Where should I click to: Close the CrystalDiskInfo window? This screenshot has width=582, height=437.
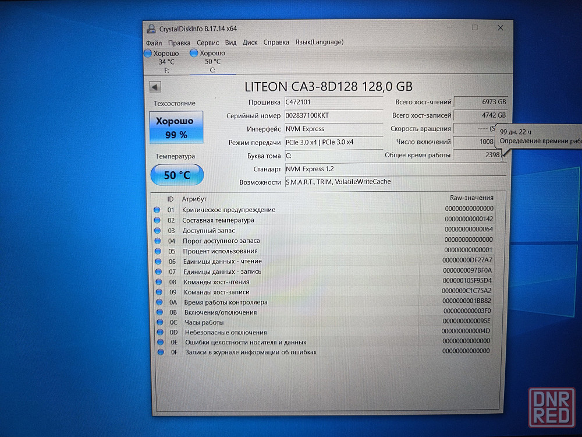(x=501, y=28)
